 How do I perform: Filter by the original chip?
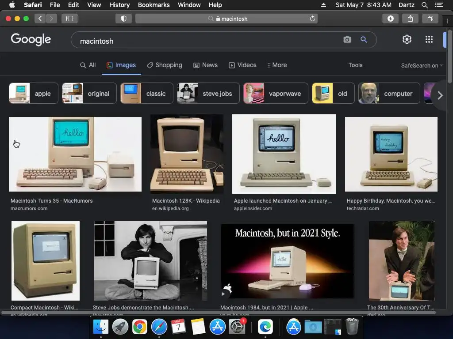pyautogui.click(x=89, y=93)
